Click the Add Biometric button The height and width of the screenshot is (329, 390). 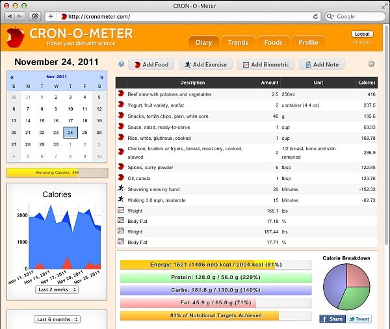(266, 64)
